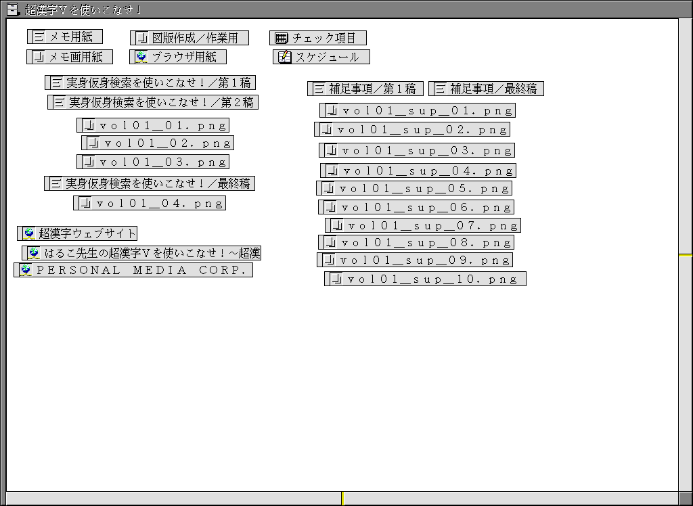Select the vol01_sup_01.png image icon

click(332, 110)
